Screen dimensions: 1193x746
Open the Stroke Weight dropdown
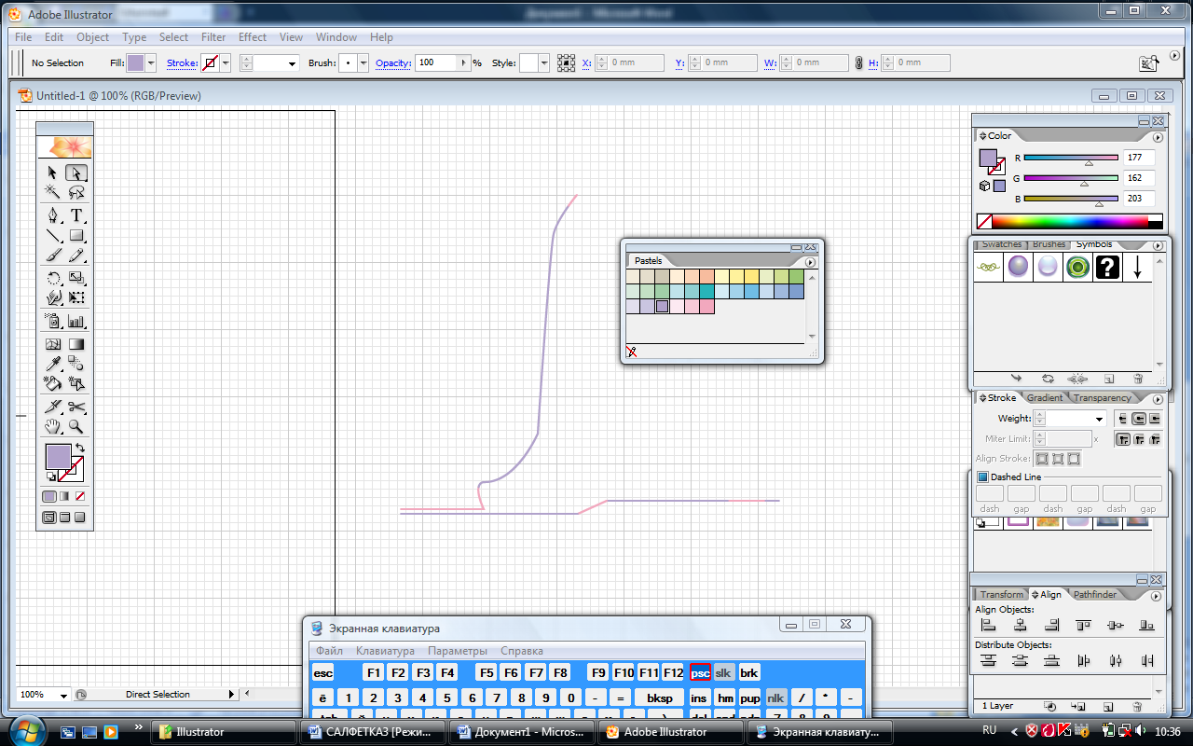[x=1100, y=420]
